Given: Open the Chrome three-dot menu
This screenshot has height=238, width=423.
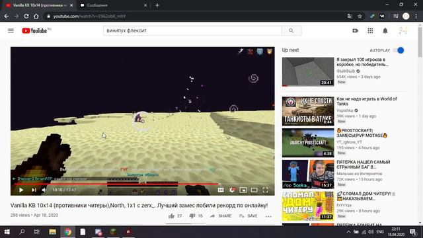Looking at the screenshot, I should [x=416, y=16].
